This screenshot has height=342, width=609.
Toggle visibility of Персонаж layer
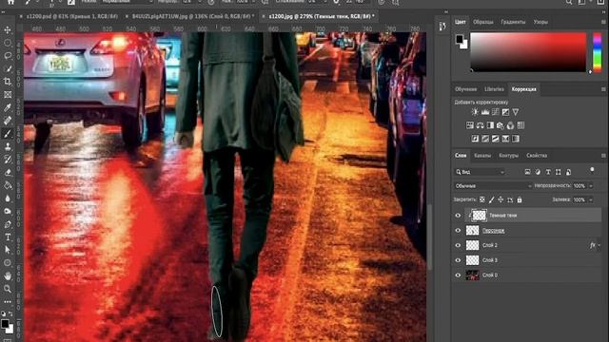[458, 230]
